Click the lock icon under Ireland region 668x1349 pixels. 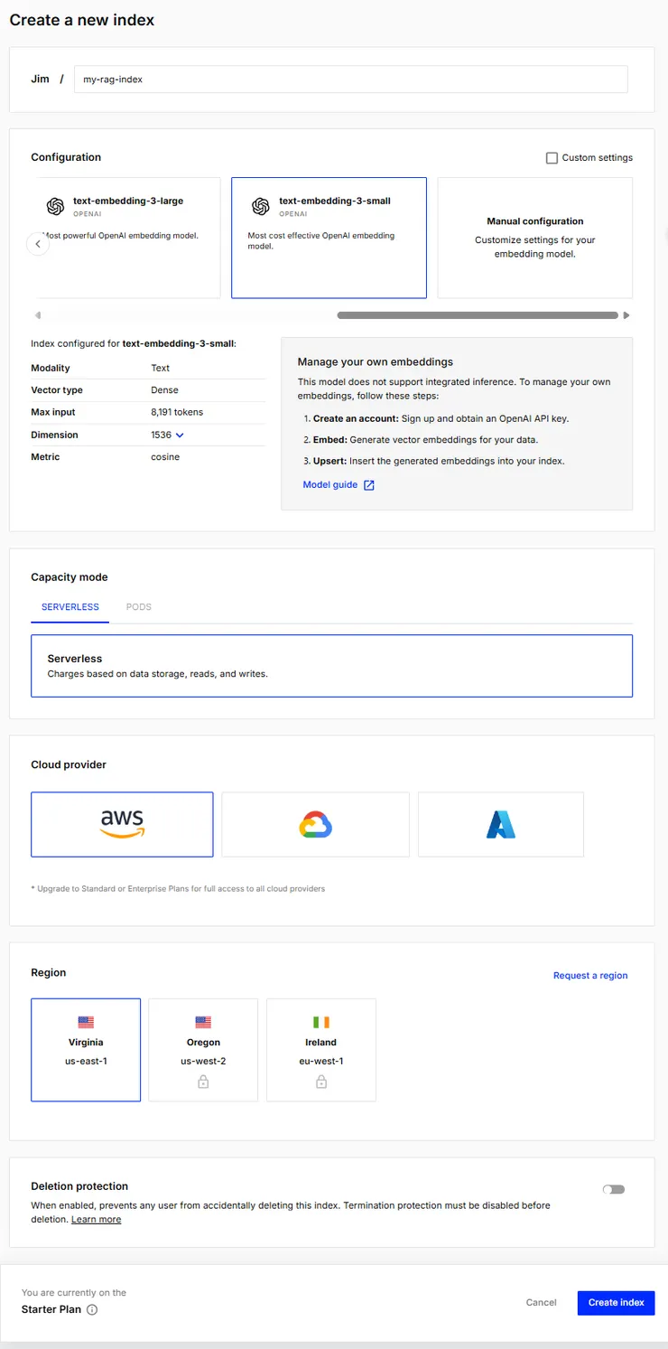(x=320, y=1082)
